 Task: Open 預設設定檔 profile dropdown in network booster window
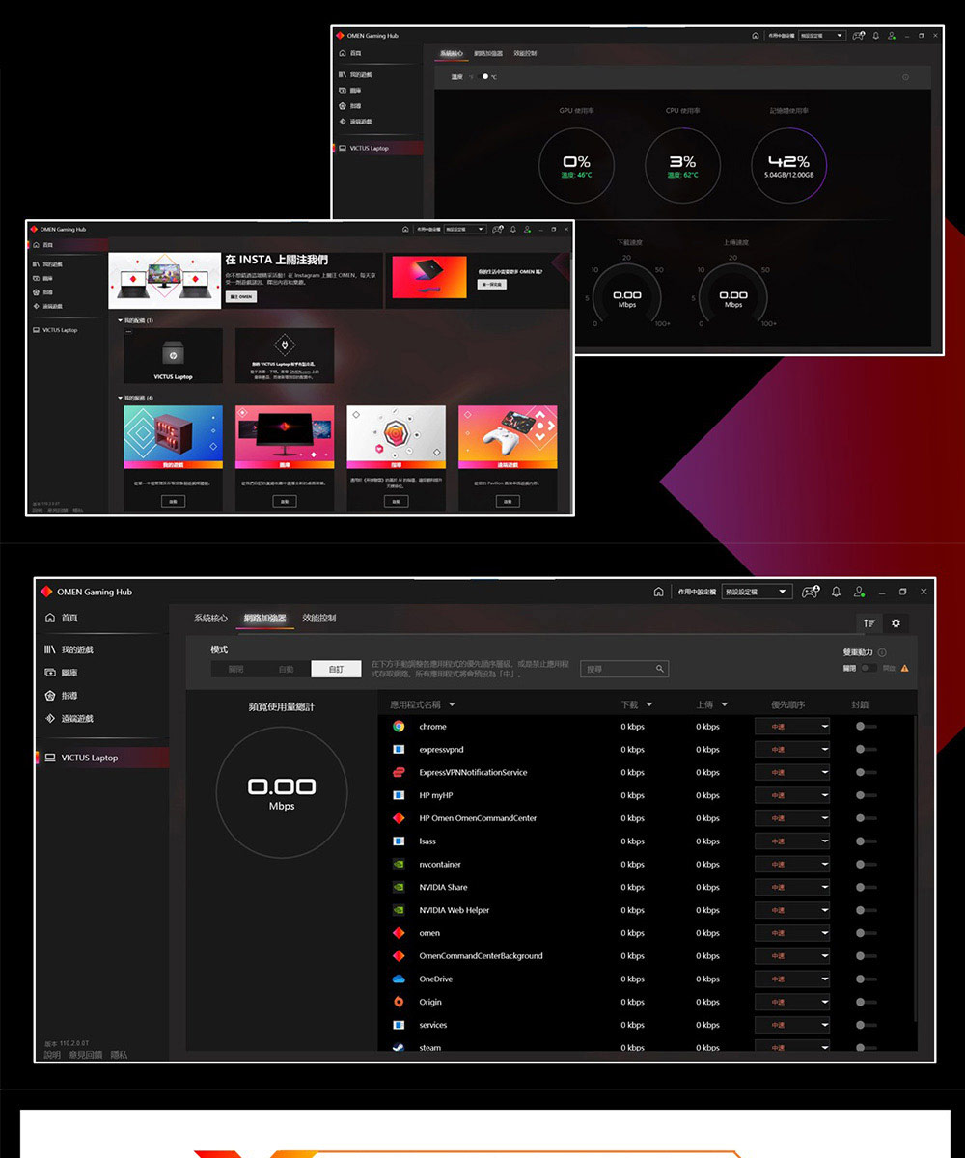[757, 592]
